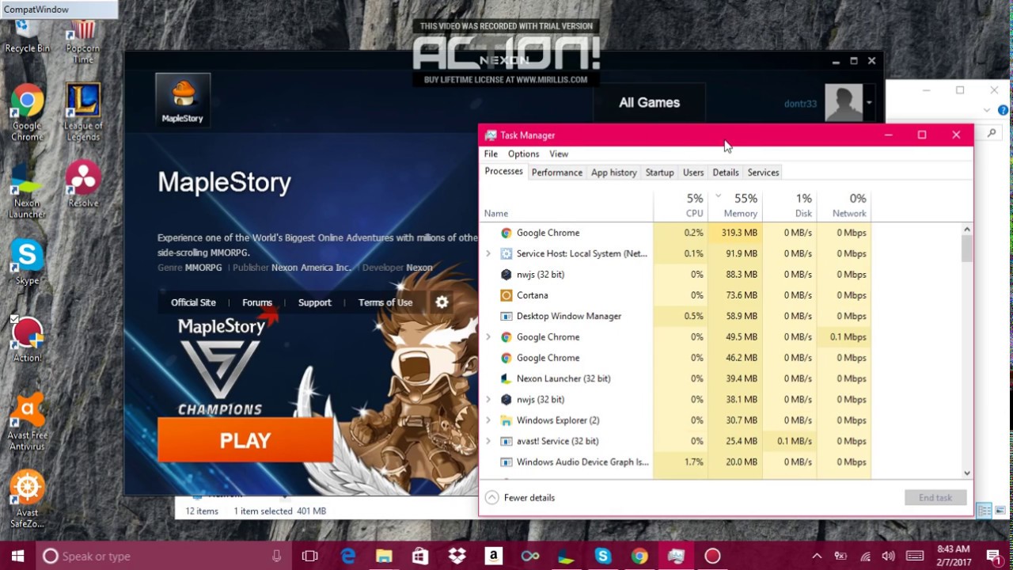
Task: Switch to Chrome via taskbar icon
Action: point(639,556)
